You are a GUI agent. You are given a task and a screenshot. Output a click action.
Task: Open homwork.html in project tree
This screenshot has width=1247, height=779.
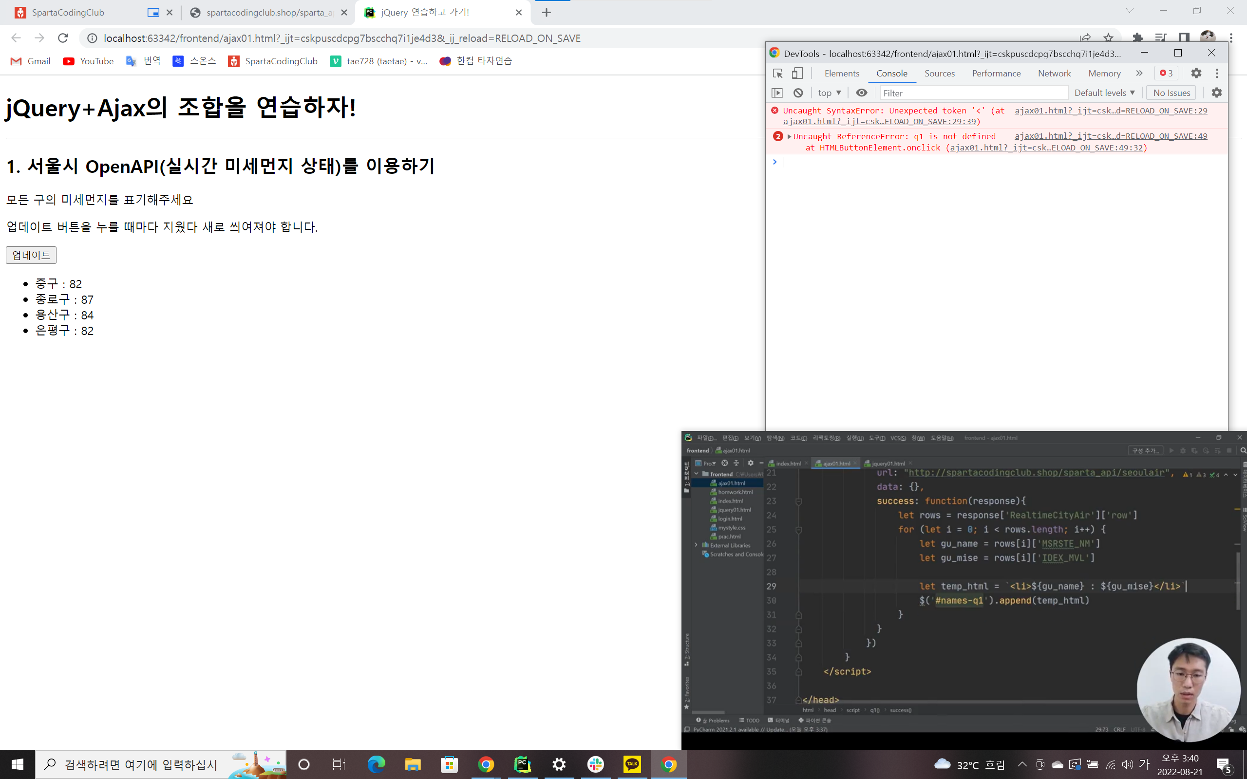click(x=731, y=492)
